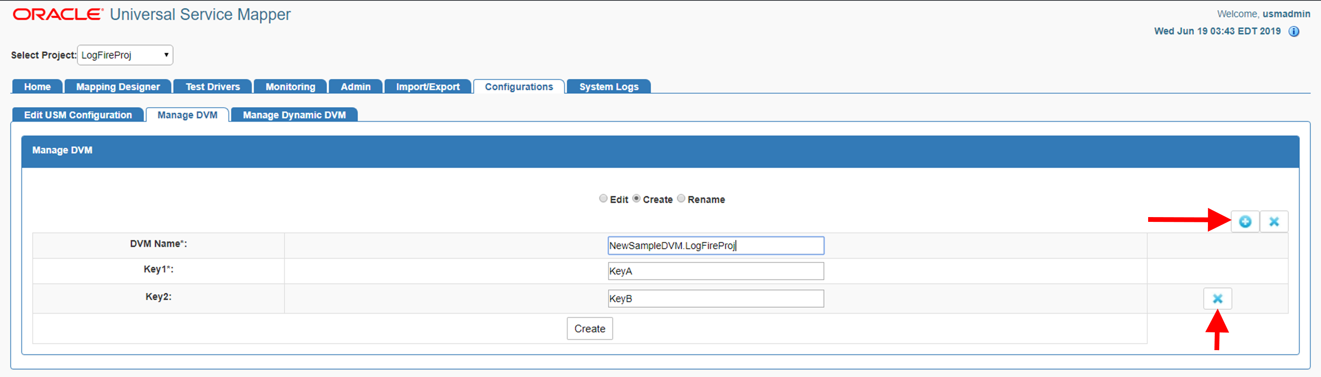This screenshot has width=1321, height=377.
Task: Click the Key2: label
Action: pos(159,296)
